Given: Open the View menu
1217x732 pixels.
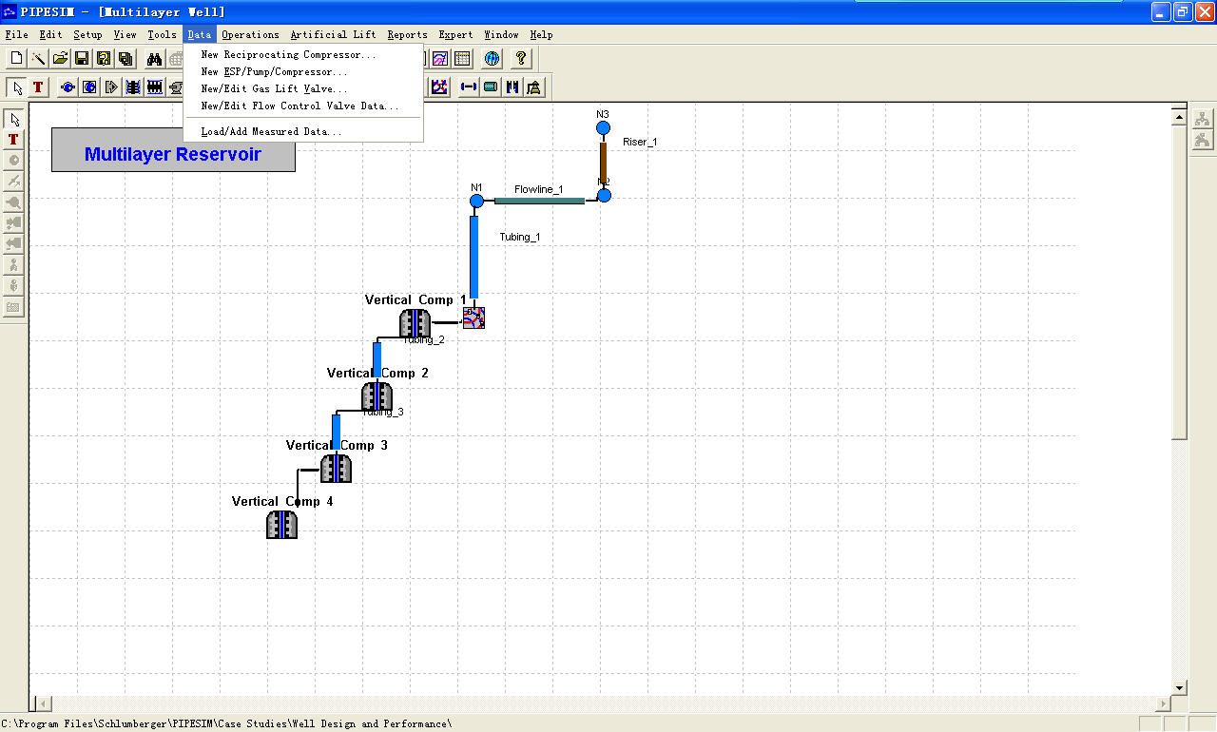Looking at the screenshot, I should coord(125,34).
